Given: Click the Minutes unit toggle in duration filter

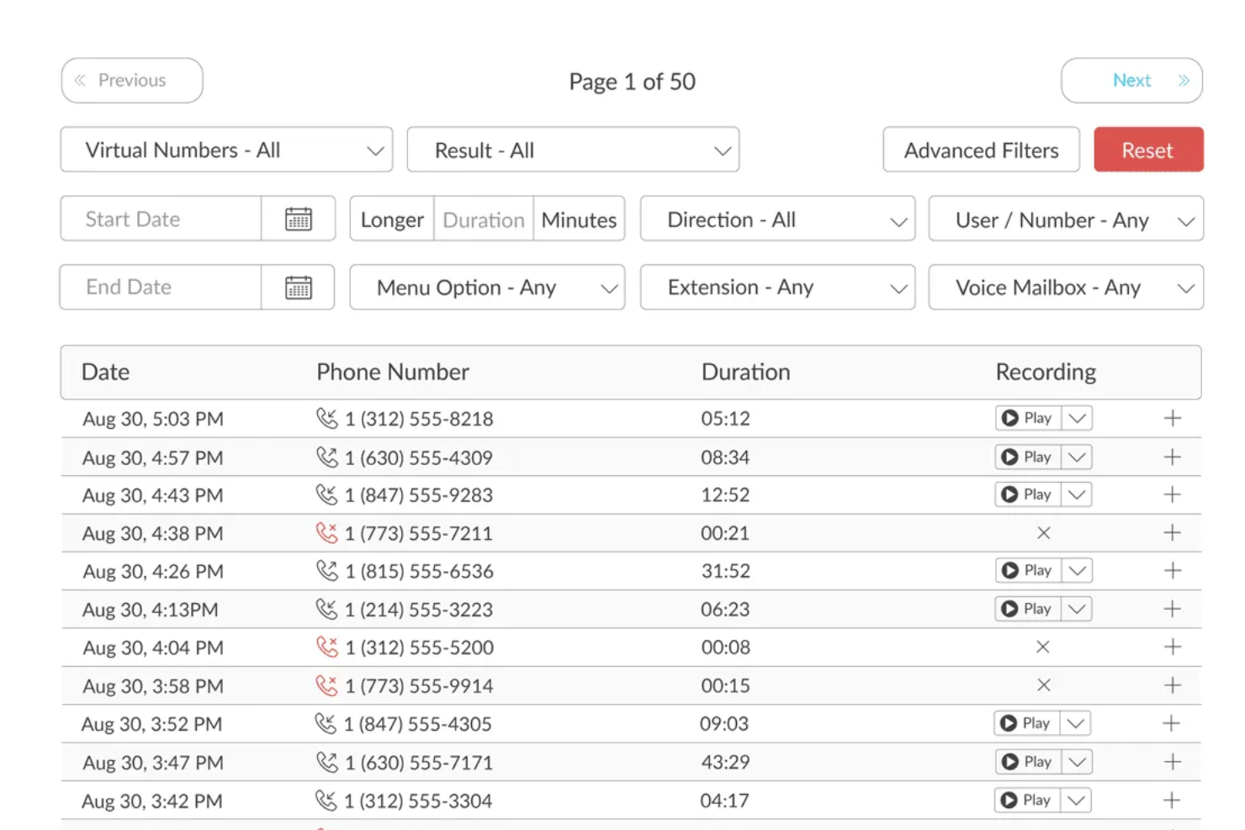Looking at the screenshot, I should pos(579,219).
